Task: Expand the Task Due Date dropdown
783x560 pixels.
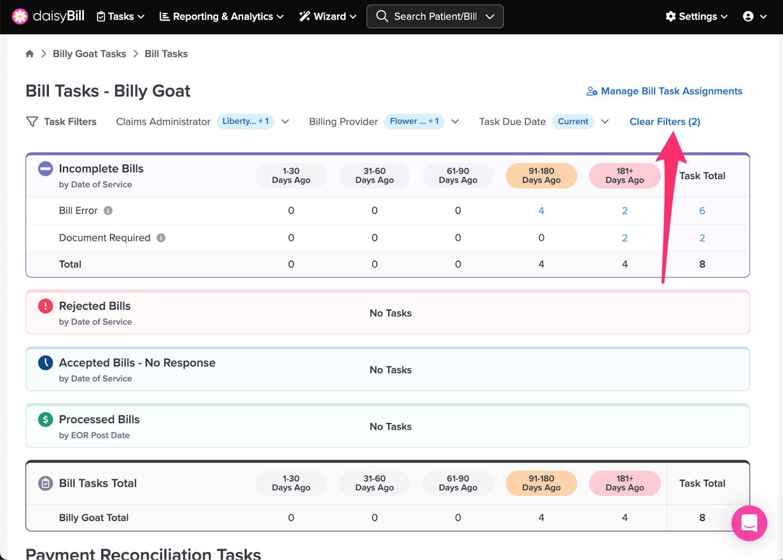Action: click(605, 121)
